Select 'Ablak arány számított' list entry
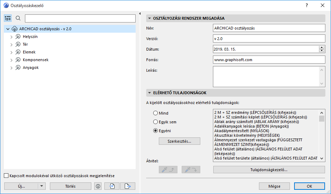 [x=257, y=122]
